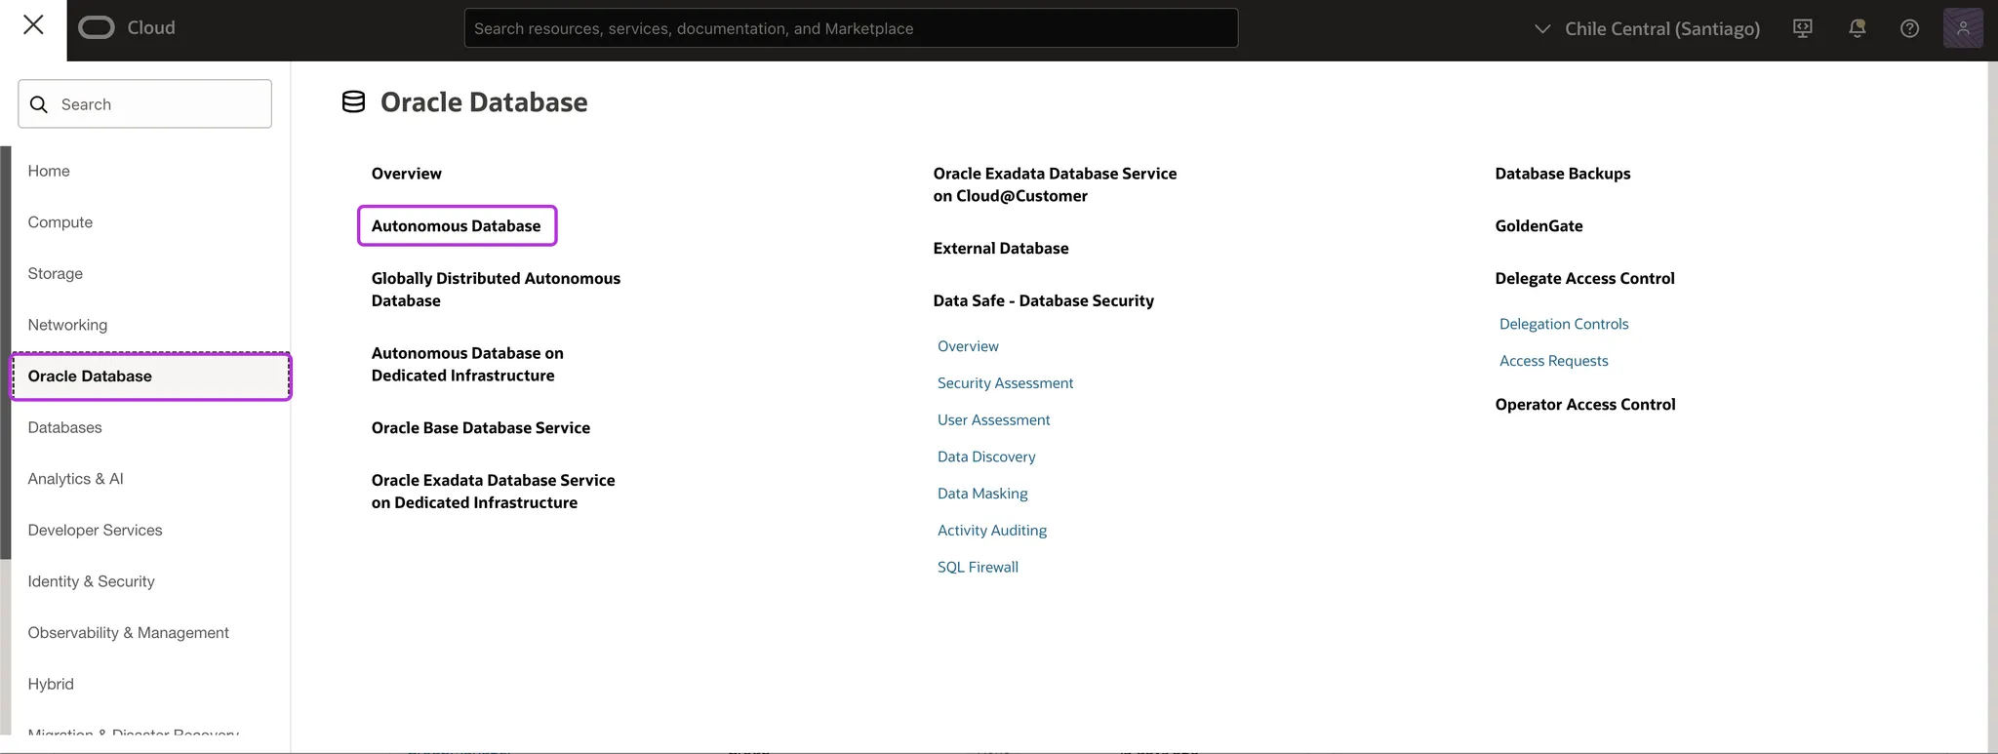The width and height of the screenshot is (1998, 754).
Task: Open Activity Auditing
Action: [x=991, y=531]
